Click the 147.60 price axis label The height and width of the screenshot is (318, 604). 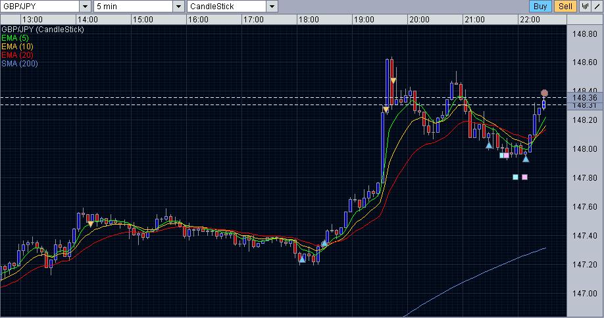click(x=585, y=207)
